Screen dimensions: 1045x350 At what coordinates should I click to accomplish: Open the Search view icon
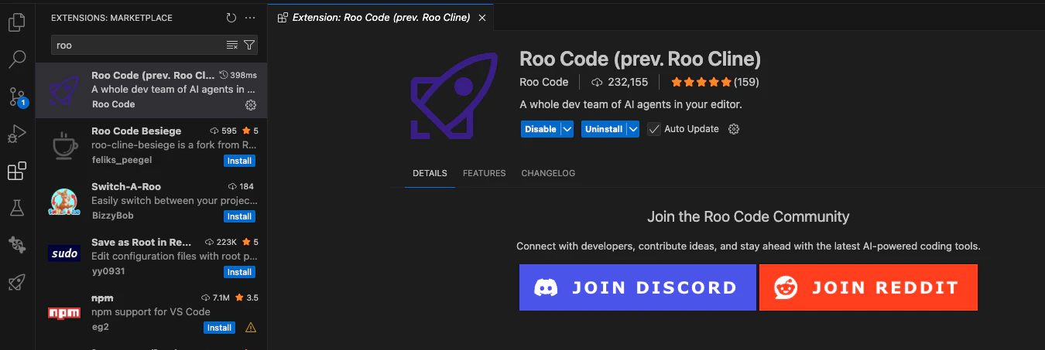[17, 59]
